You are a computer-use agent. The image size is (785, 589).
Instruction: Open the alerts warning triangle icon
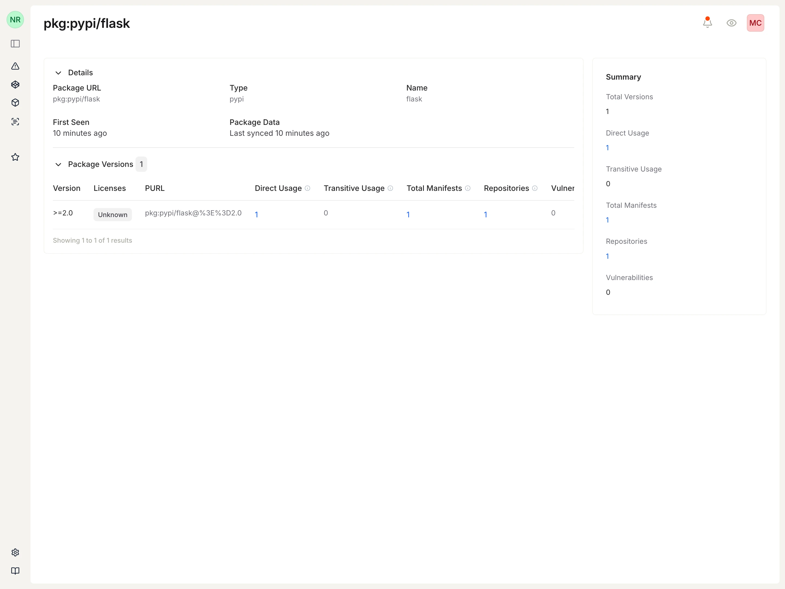tap(15, 66)
